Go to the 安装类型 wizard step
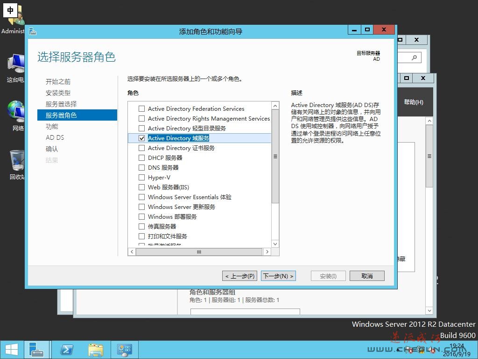Screen dimensions: 478x359 tap(58, 93)
